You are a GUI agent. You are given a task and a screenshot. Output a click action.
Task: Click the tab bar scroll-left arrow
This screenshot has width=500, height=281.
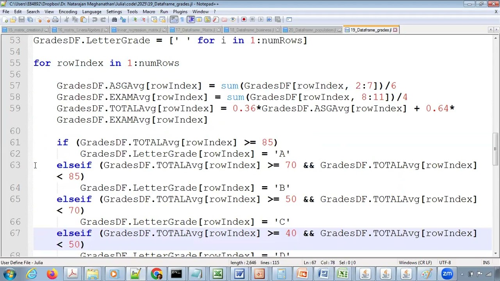[x=491, y=30]
